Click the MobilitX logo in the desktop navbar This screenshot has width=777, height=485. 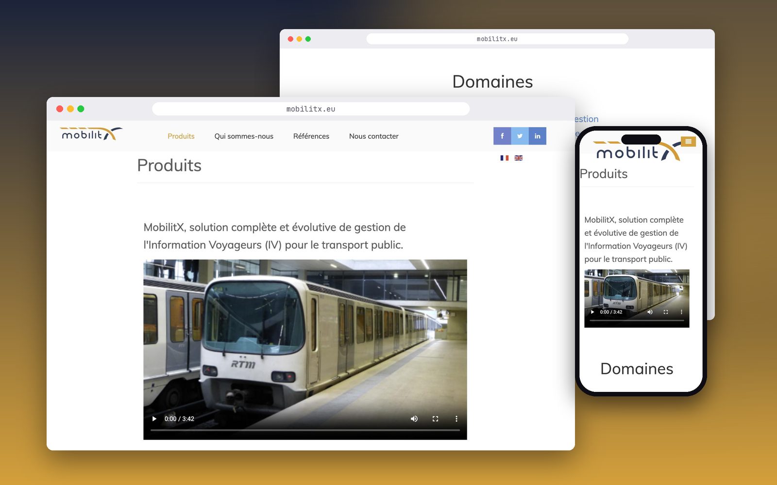tap(91, 134)
